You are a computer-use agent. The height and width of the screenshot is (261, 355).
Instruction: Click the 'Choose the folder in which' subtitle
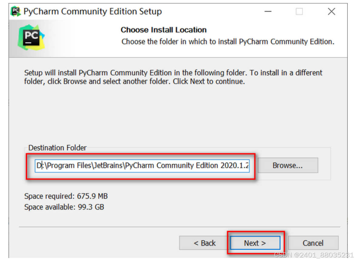coord(228,41)
